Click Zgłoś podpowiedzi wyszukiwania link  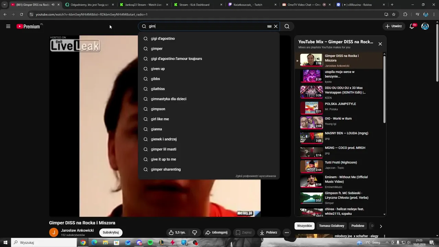[x=256, y=176]
